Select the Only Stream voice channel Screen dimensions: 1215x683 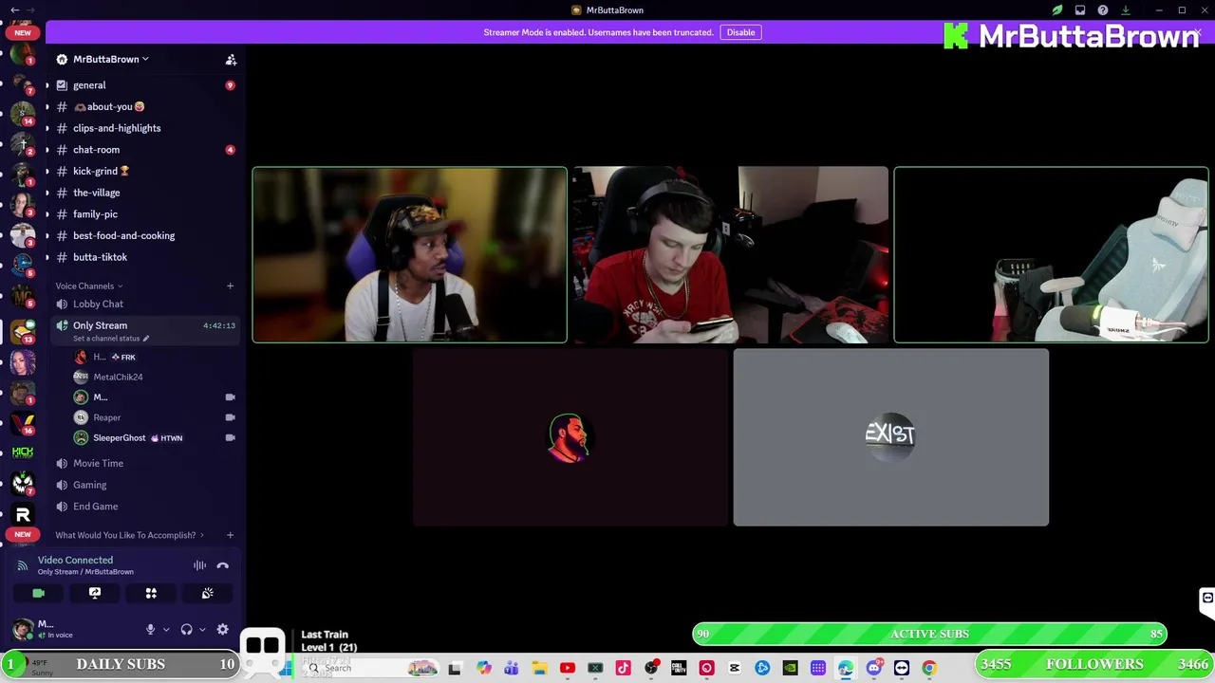click(x=100, y=325)
